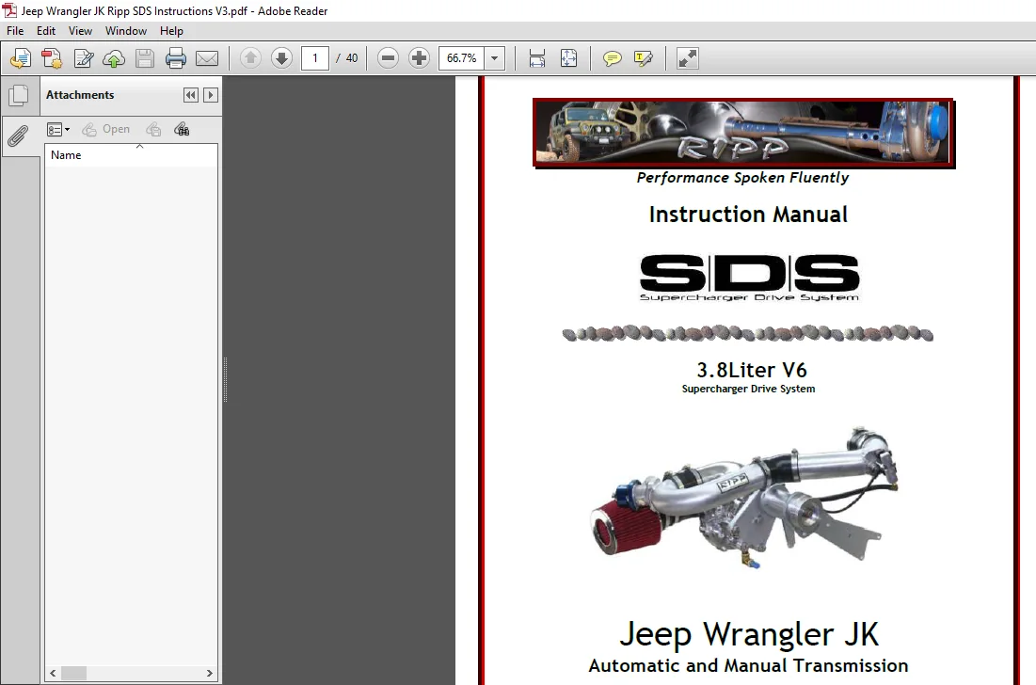Click the Automatic and Manual Transmission text
Viewport: 1036px width, 685px height.
click(749, 666)
